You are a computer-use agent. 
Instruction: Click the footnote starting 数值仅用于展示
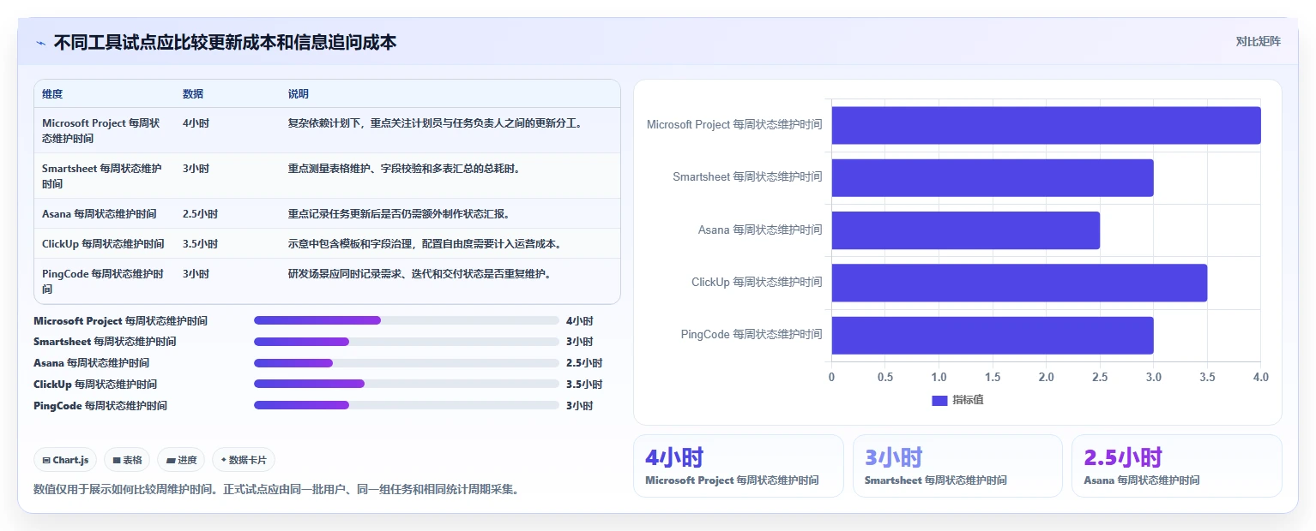pos(275,490)
